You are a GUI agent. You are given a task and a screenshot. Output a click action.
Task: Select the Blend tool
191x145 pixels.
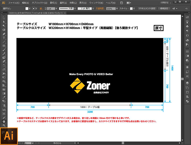(x=4, y=101)
